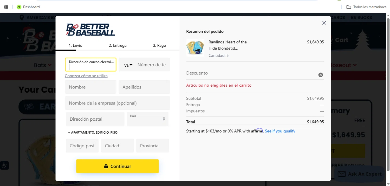
Task: Click Rawlings glove product thumbnail
Action: point(195,48)
